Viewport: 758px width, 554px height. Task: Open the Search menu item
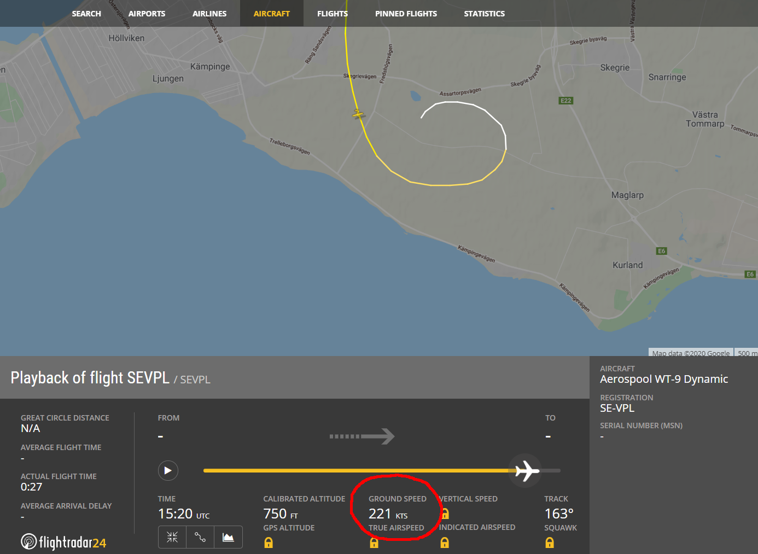point(86,14)
